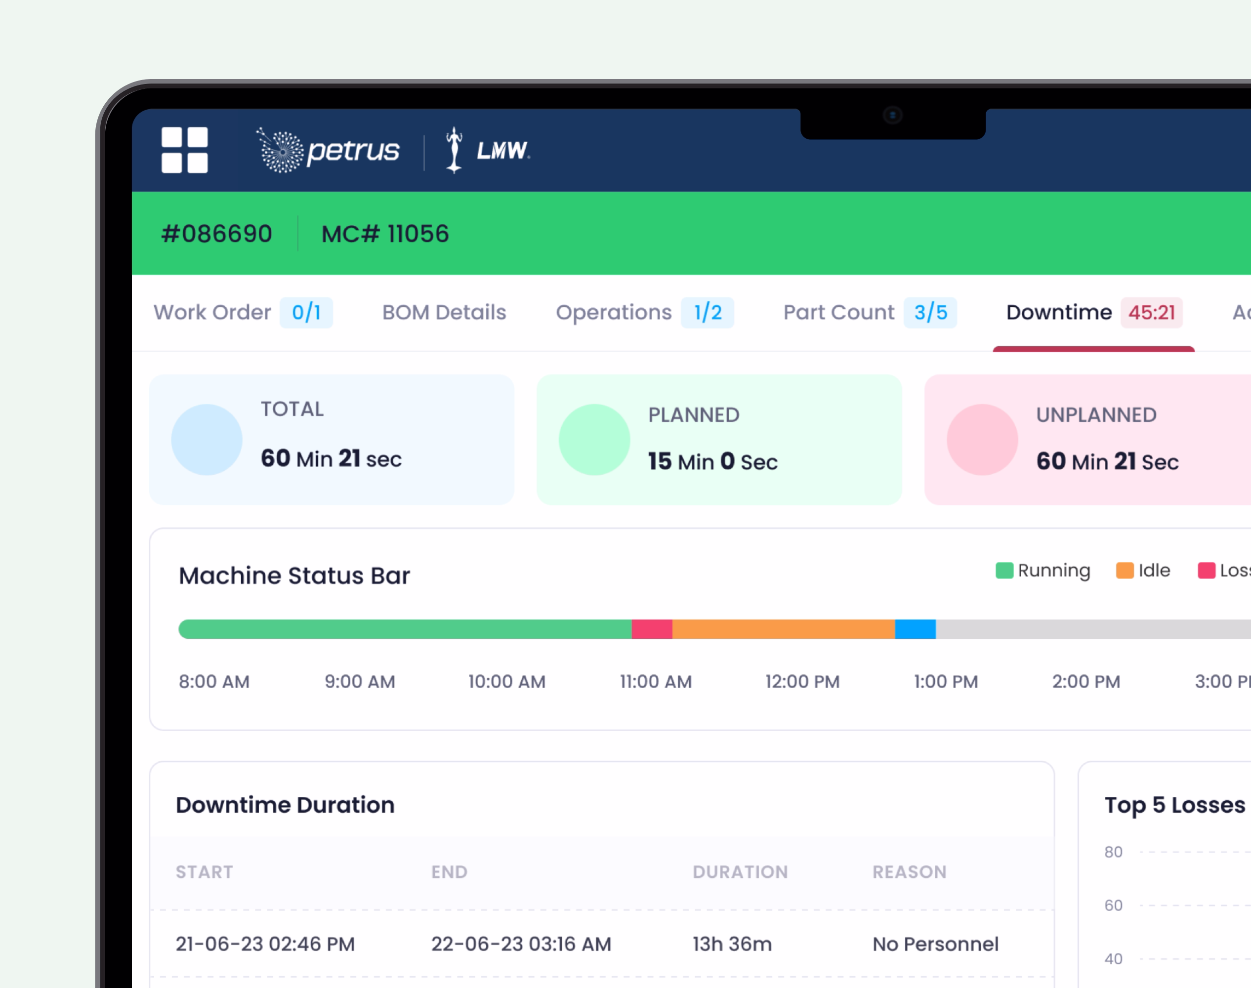The width and height of the screenshot is (1251, 988).
Task: Sort by the DURATION column header
Action: click(740, 872)
